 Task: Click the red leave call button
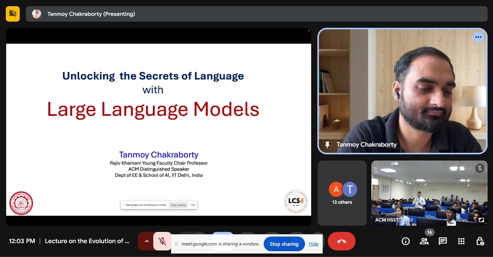[x=341, y=242]
